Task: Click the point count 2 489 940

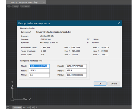Action: (x=46, y=47)
